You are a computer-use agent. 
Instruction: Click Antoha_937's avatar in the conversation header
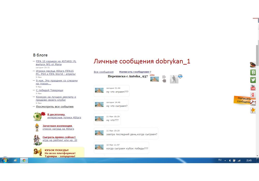click(x=155, y=79)
